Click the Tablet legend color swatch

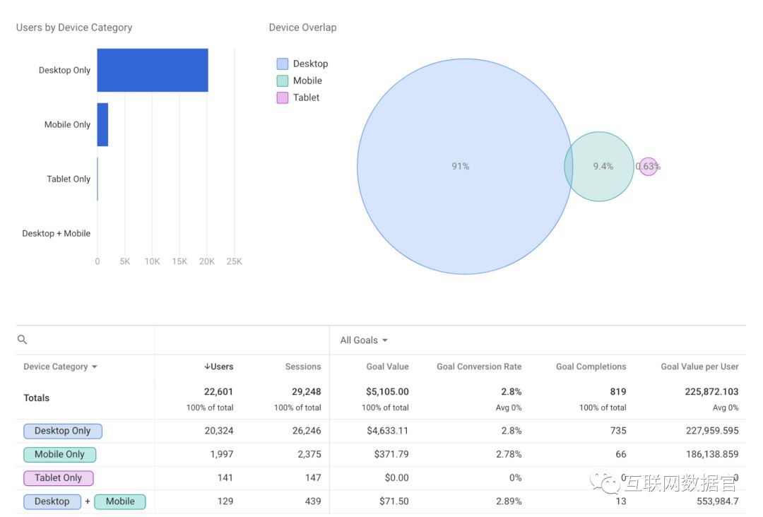283,97
